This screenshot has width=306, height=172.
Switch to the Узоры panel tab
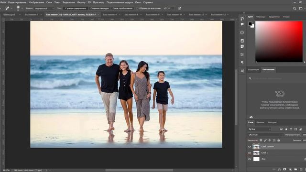click(x=286, y=17)
